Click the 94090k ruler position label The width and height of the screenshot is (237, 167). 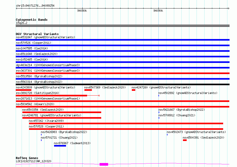[x=158, y=11]
